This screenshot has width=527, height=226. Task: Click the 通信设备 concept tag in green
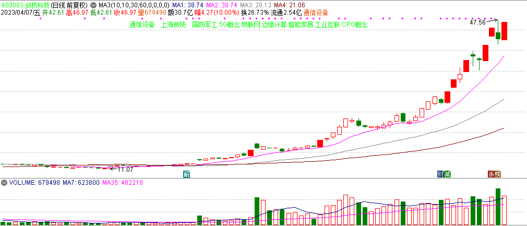[142, 25]
